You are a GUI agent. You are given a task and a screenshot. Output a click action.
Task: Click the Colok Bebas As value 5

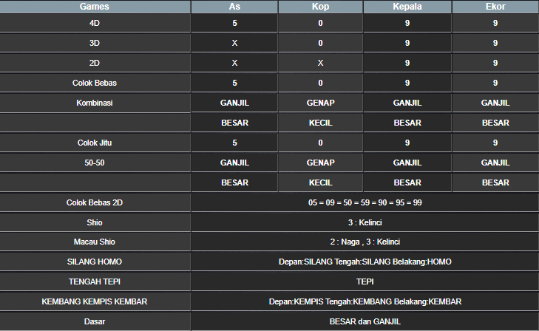[234, 83]
